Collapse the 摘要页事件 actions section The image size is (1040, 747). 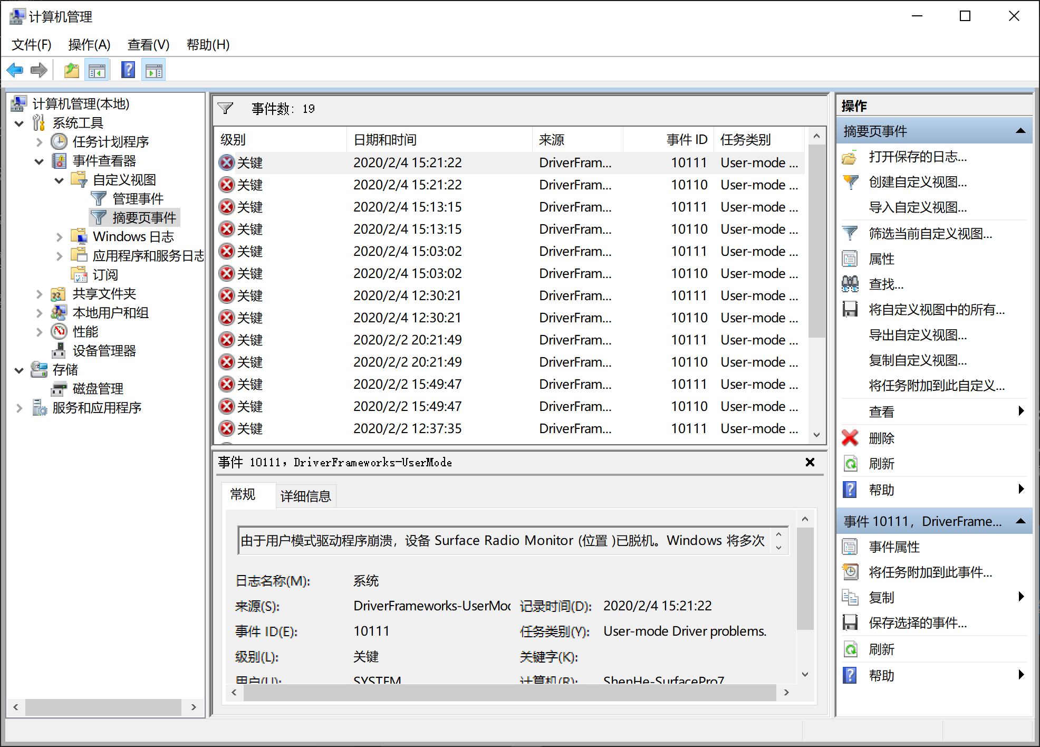[1020, 131]
